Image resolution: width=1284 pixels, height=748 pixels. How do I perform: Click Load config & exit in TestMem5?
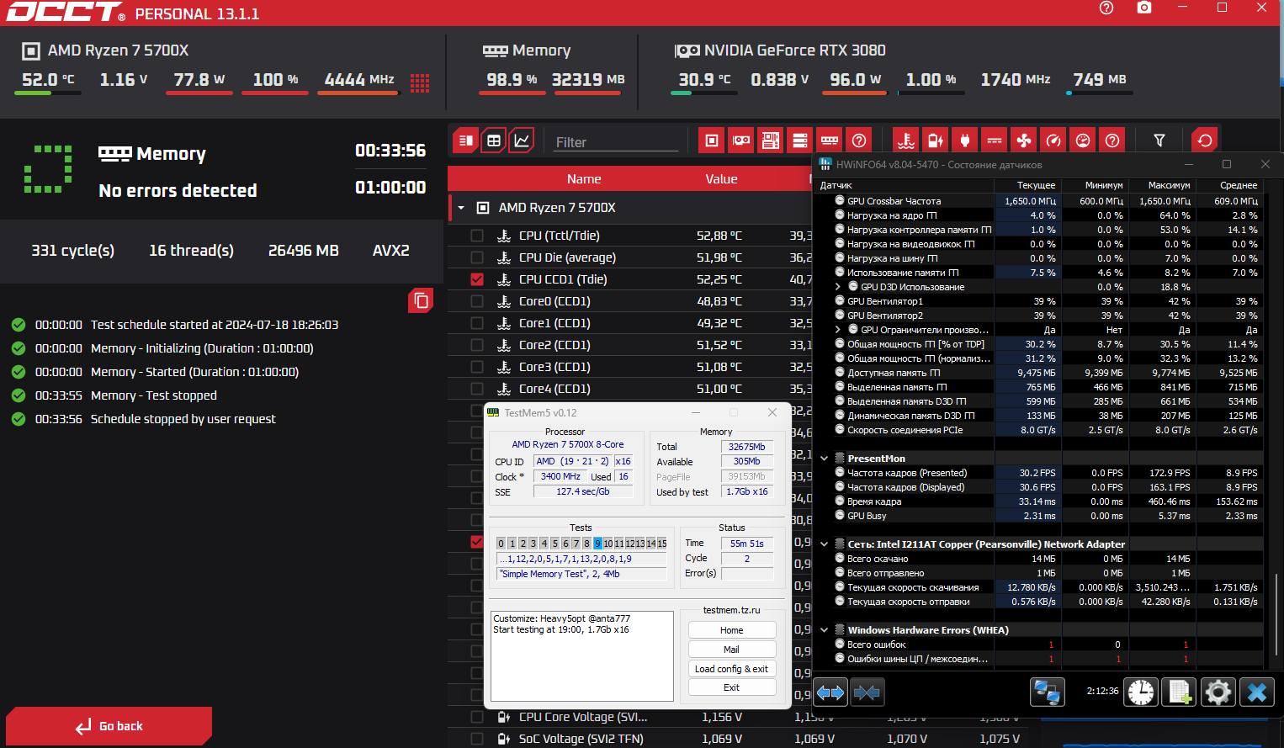click(x=732, y=669)
